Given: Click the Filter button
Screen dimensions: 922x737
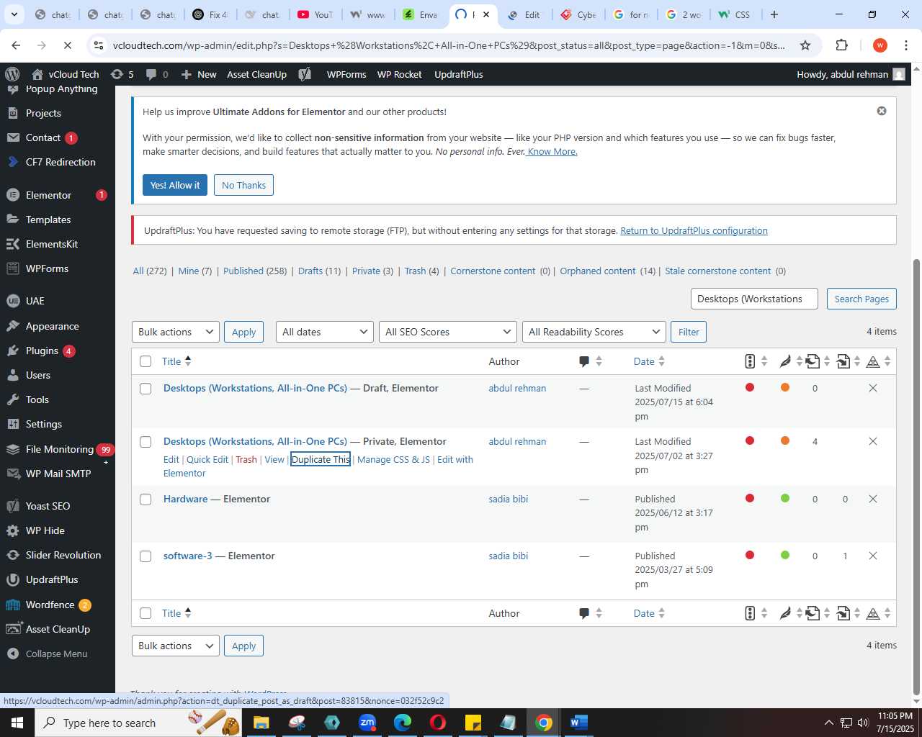Looking at the screenshot, I should pos(689,332).
